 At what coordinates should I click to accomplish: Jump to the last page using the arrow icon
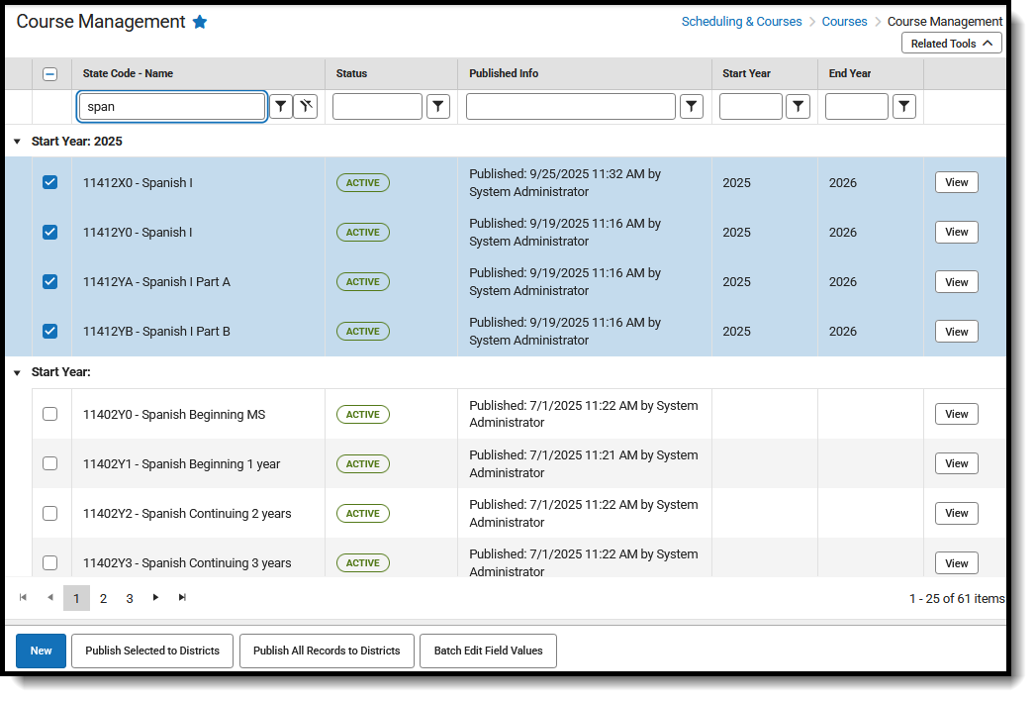181,597
